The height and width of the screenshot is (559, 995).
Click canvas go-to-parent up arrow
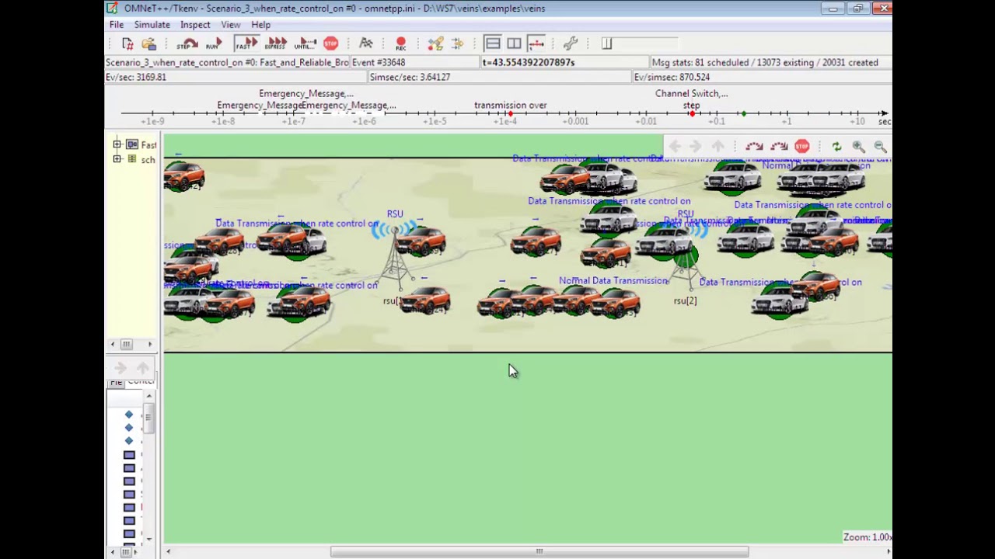coord(717,146)
